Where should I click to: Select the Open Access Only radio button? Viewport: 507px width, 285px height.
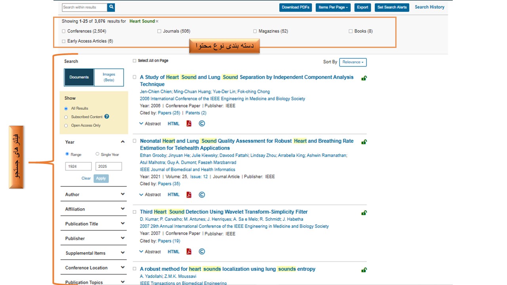coord(66,125)
